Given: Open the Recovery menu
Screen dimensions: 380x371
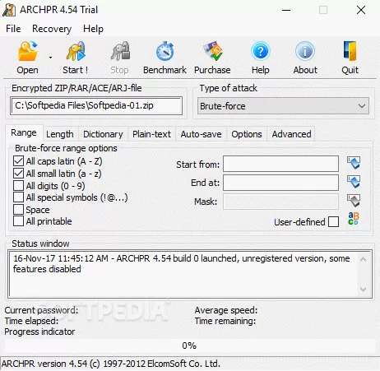Looking at the screenshot, I should click(x=52, y=29).
